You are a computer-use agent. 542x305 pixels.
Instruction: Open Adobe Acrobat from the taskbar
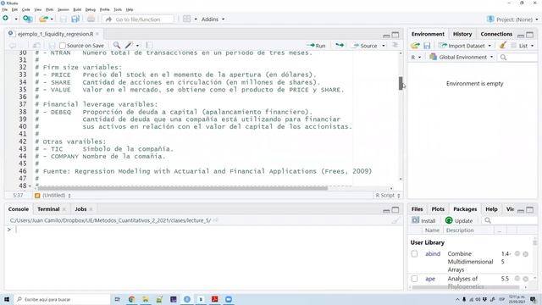click(x=214, y=299)
